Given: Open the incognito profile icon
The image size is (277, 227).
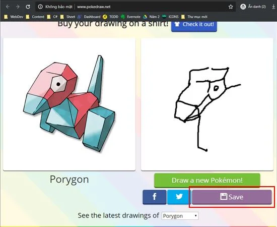Looking at the screenshot, I should click(243, 7).
